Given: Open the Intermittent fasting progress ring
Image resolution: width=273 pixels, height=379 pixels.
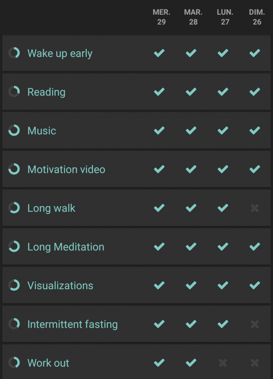Looking at the screenshot, I should pos(14,324).
